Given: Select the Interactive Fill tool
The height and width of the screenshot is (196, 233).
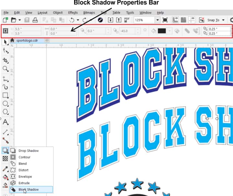Looking at the screenshot, I should [6, 177].
